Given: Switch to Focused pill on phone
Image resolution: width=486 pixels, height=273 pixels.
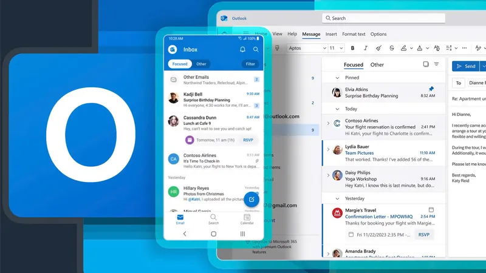Looking at the screenshot, I should click(x=180, y=64).
